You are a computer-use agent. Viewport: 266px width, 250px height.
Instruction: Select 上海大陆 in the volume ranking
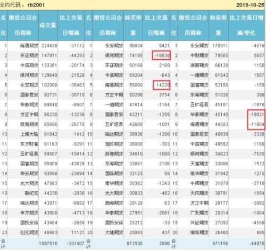click(x=29, y=134)
